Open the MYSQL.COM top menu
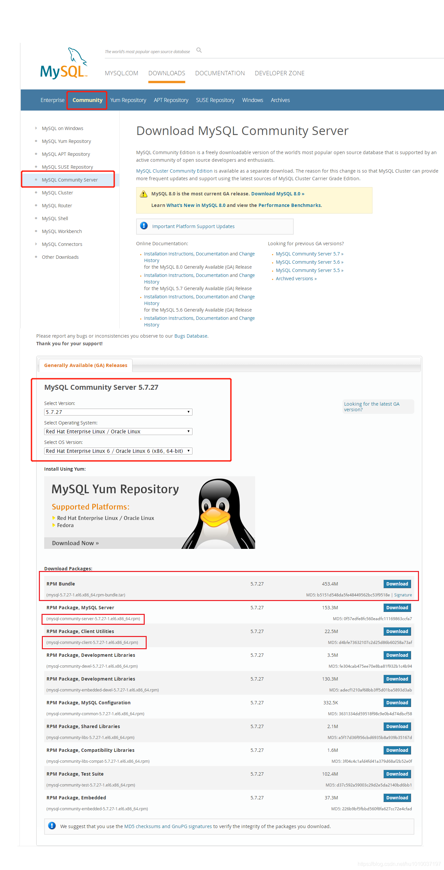The image size is (444, 870). pyautogui.click(x=121, y=73)
